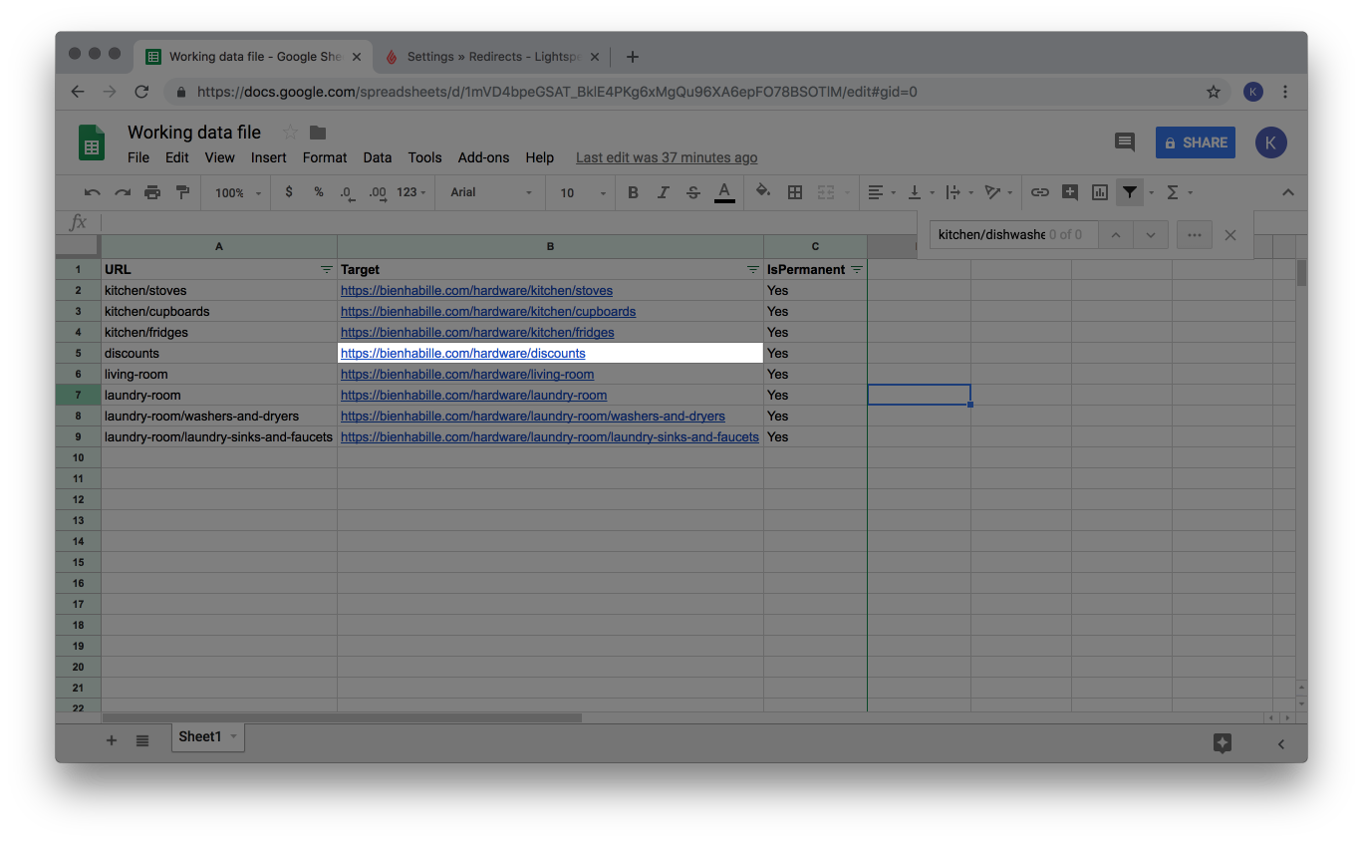Open the URL column filter

[x=327, y=270]
